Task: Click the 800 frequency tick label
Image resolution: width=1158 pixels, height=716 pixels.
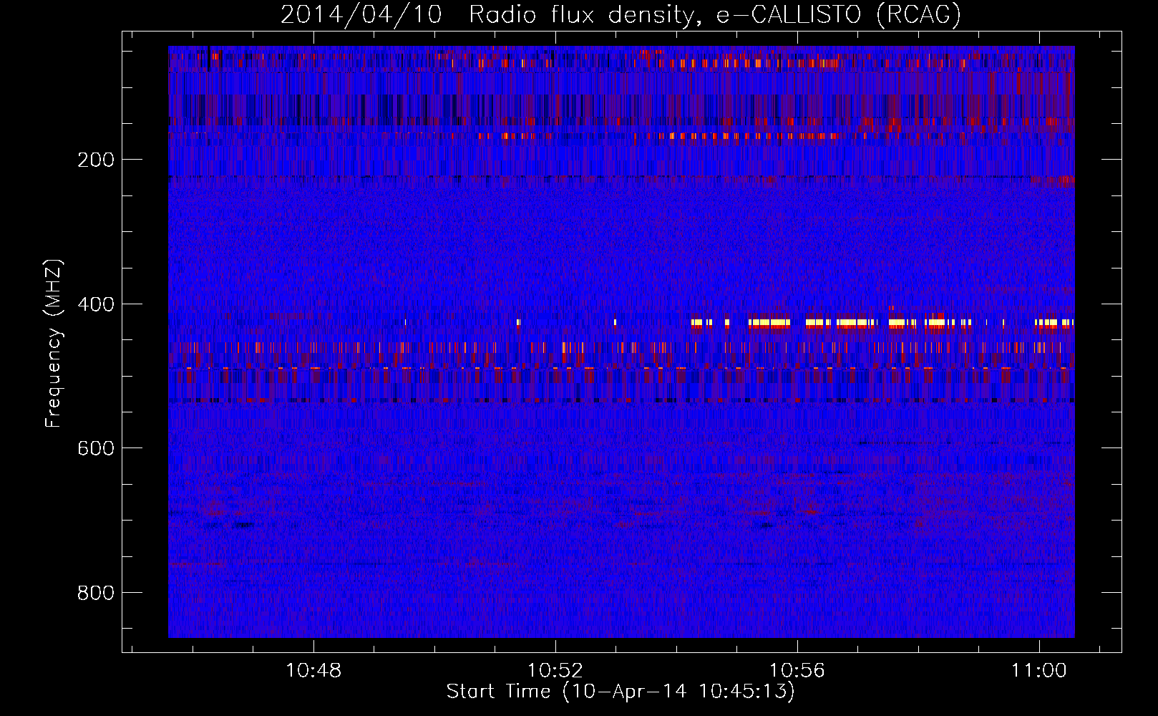Action: 95,593
